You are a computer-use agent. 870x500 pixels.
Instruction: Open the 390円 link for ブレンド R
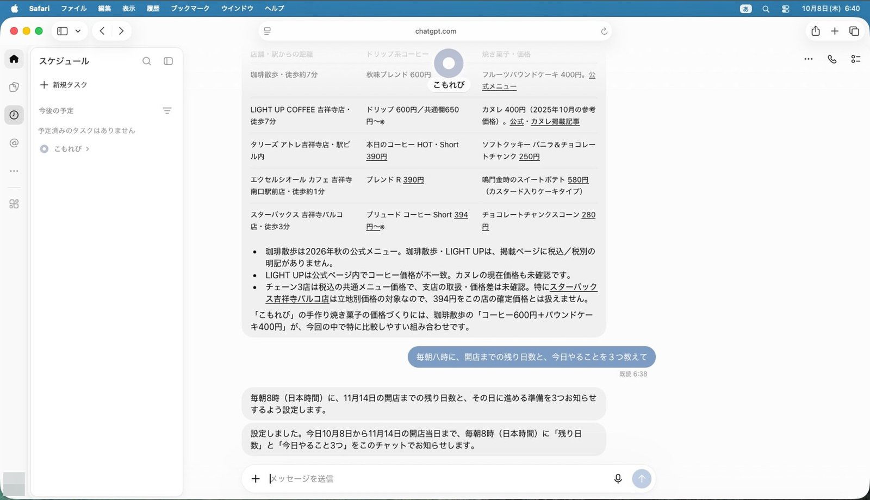tap(413, 180)
